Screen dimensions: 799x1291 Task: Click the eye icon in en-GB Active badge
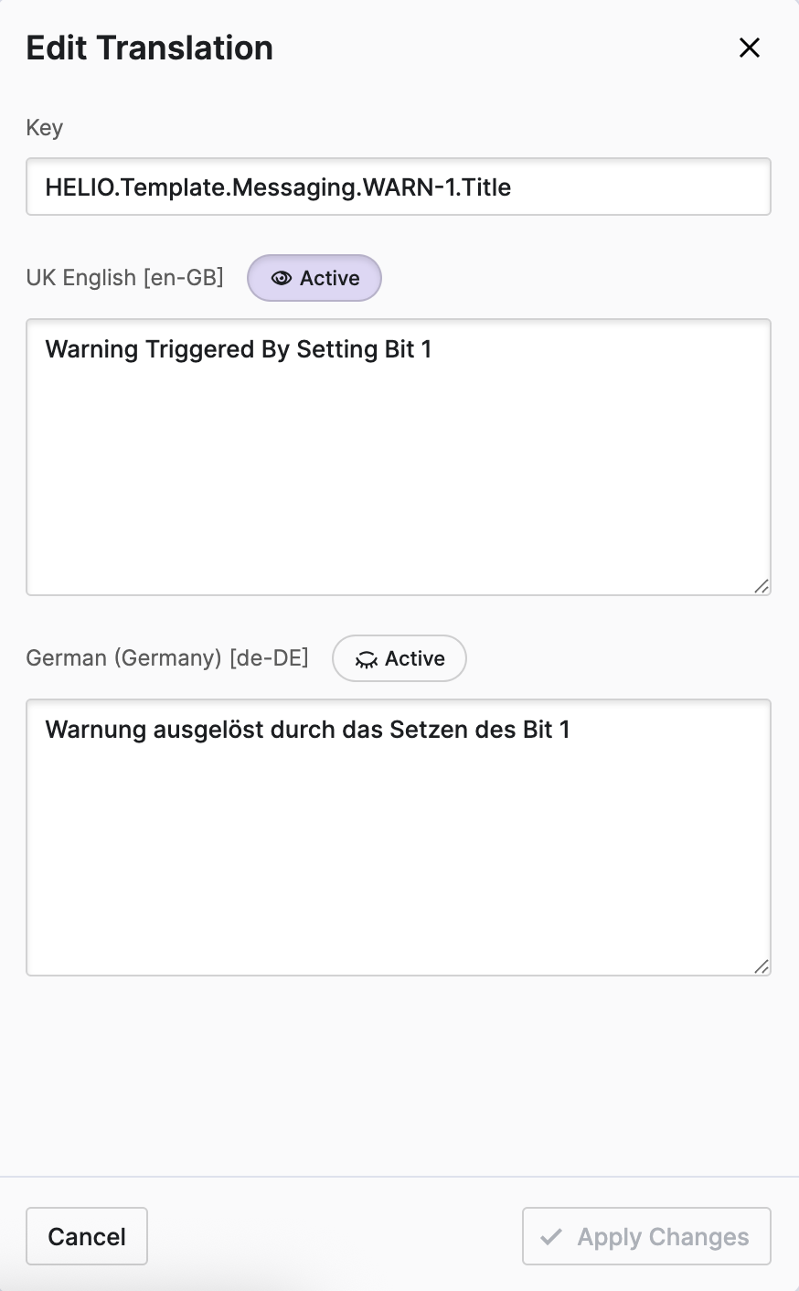point(282,278)
